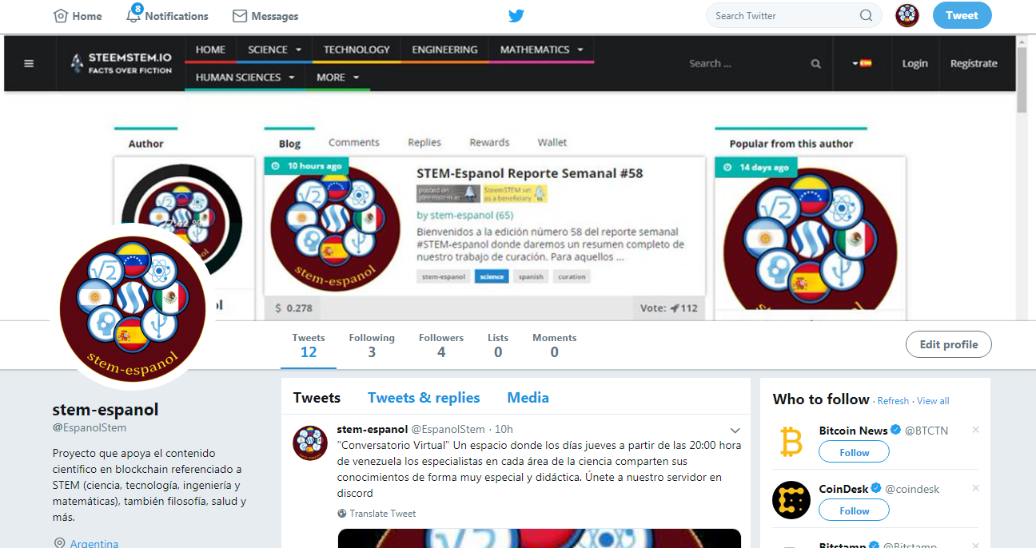Expand the HUMAN SCIENCES dropdown

(x=245, y=77)
